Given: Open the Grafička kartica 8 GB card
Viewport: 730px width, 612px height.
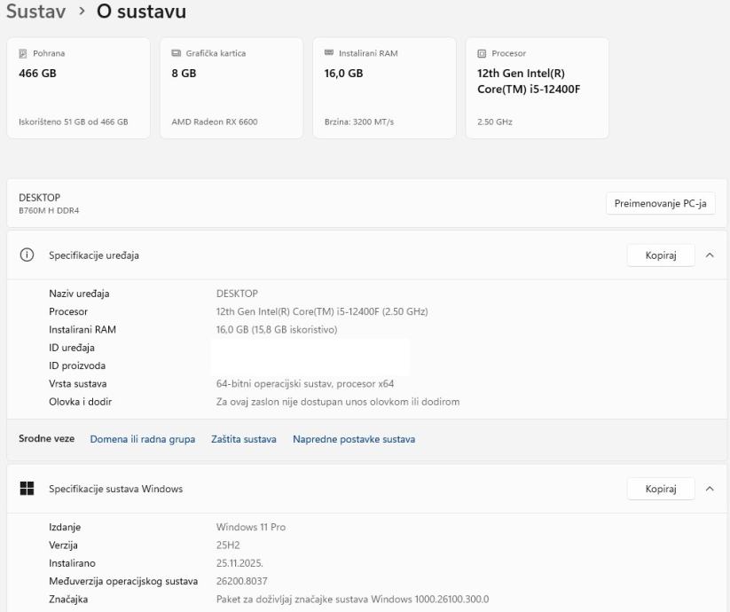Looking at the screenshot, I should [232, 89].
